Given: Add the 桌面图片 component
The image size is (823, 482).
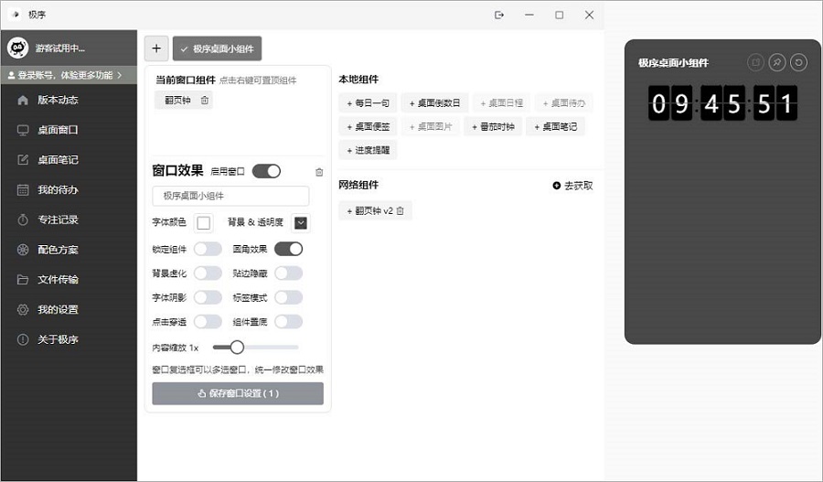Looking at the screenshot, I should click(x=431, y=126).
